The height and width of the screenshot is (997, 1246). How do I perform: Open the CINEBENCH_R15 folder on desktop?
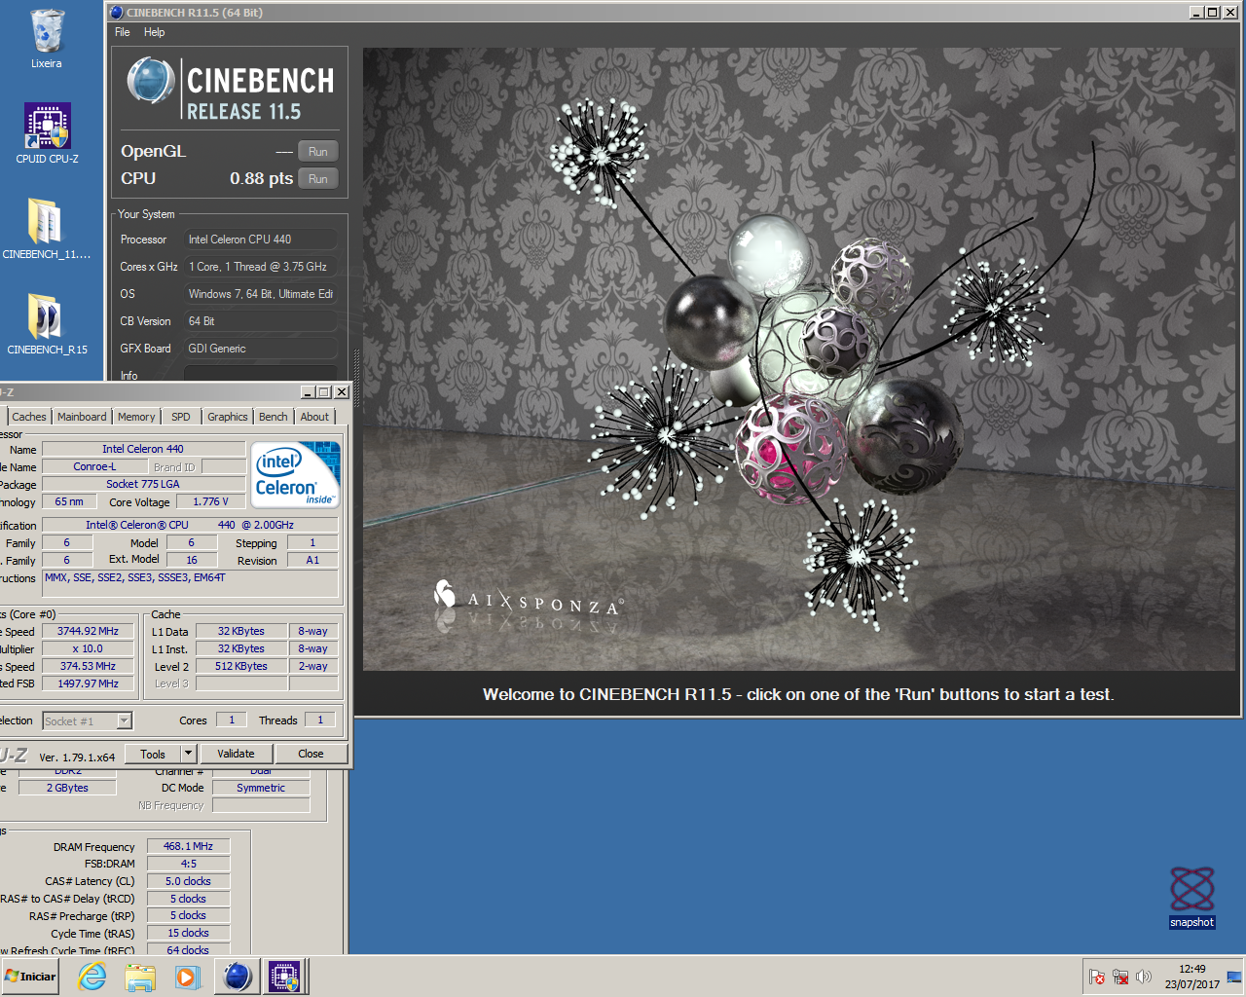[47, 323]
